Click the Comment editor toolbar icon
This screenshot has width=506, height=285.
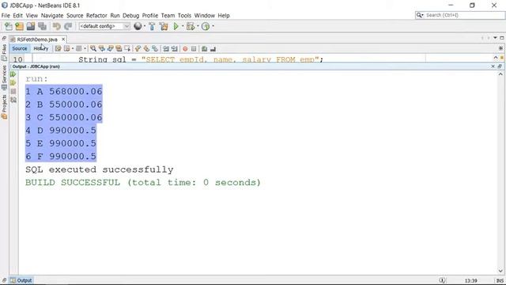tap(204, 49)
